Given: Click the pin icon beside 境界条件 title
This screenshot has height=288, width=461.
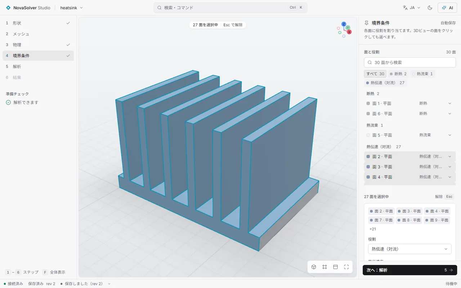Looking at the screenshot, I should (x=367, y=23).
